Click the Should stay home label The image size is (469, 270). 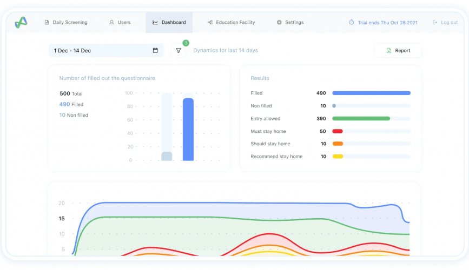click(270, 144)
